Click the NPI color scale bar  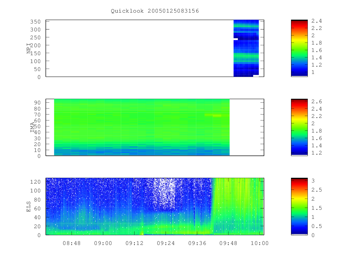click(299, 48)
